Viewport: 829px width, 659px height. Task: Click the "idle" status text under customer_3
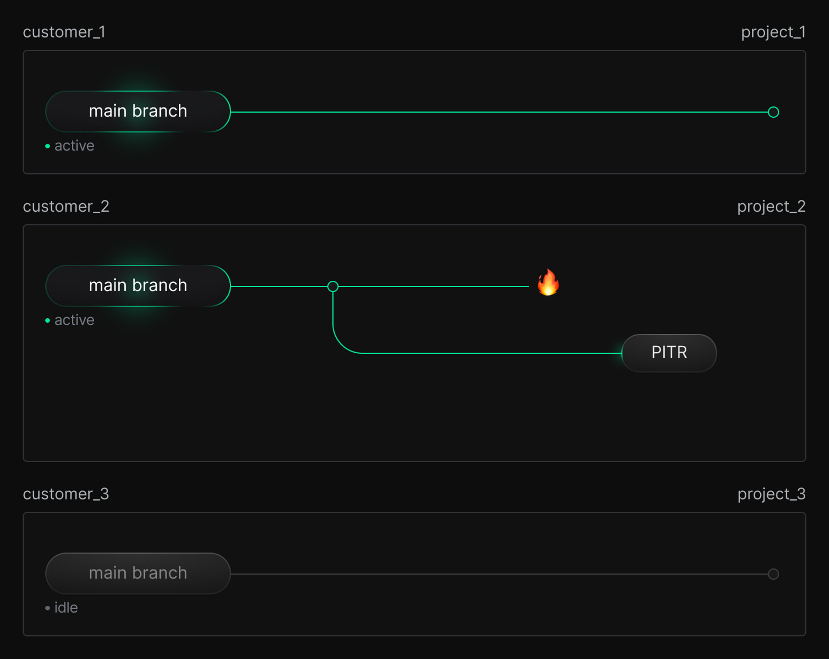66,608
